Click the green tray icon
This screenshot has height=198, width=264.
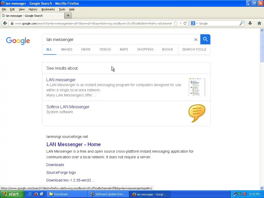[240, 194]
